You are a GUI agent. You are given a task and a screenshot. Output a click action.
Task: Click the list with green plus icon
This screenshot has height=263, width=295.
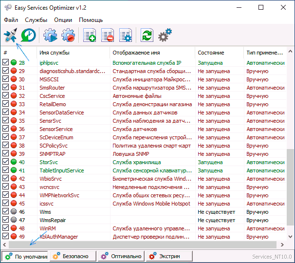[x=90, y=35]
